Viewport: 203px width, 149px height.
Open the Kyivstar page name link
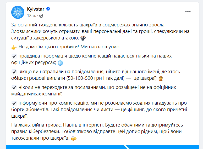35,9
